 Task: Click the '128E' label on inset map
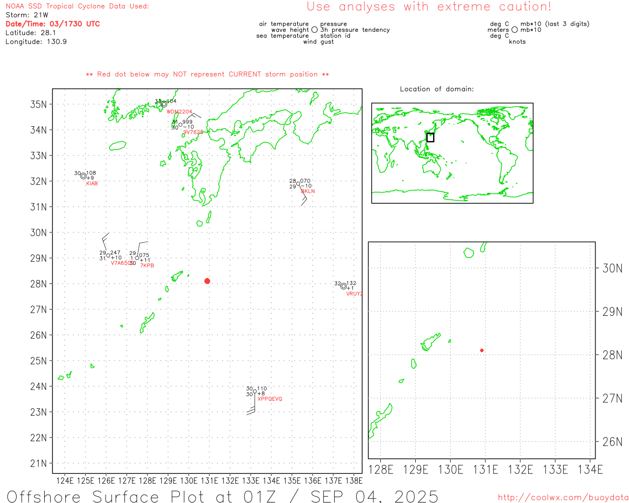click(381, 470)
